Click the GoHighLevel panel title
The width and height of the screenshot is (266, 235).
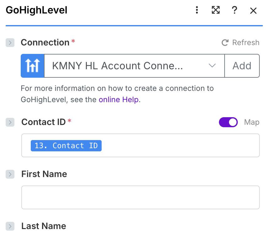(37, 10)
